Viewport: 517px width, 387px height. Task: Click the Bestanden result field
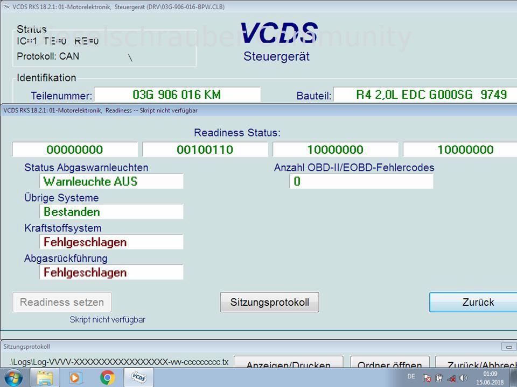pyautogui.click(x=111, y=212)
